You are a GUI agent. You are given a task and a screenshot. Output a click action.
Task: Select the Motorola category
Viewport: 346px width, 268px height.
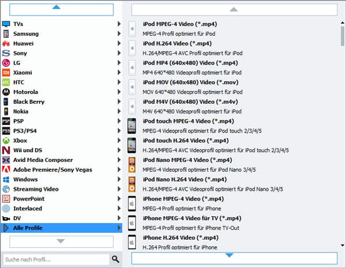point(61,92)
